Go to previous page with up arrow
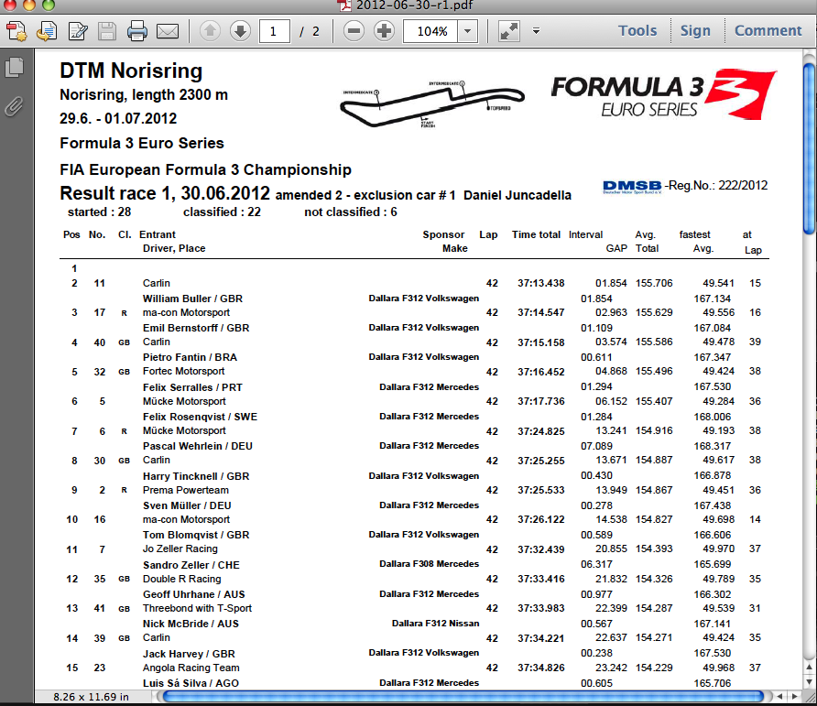 (x=210, y=31)
